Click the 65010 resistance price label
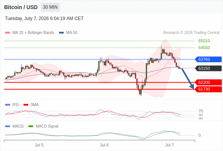 tap(204, 41)
